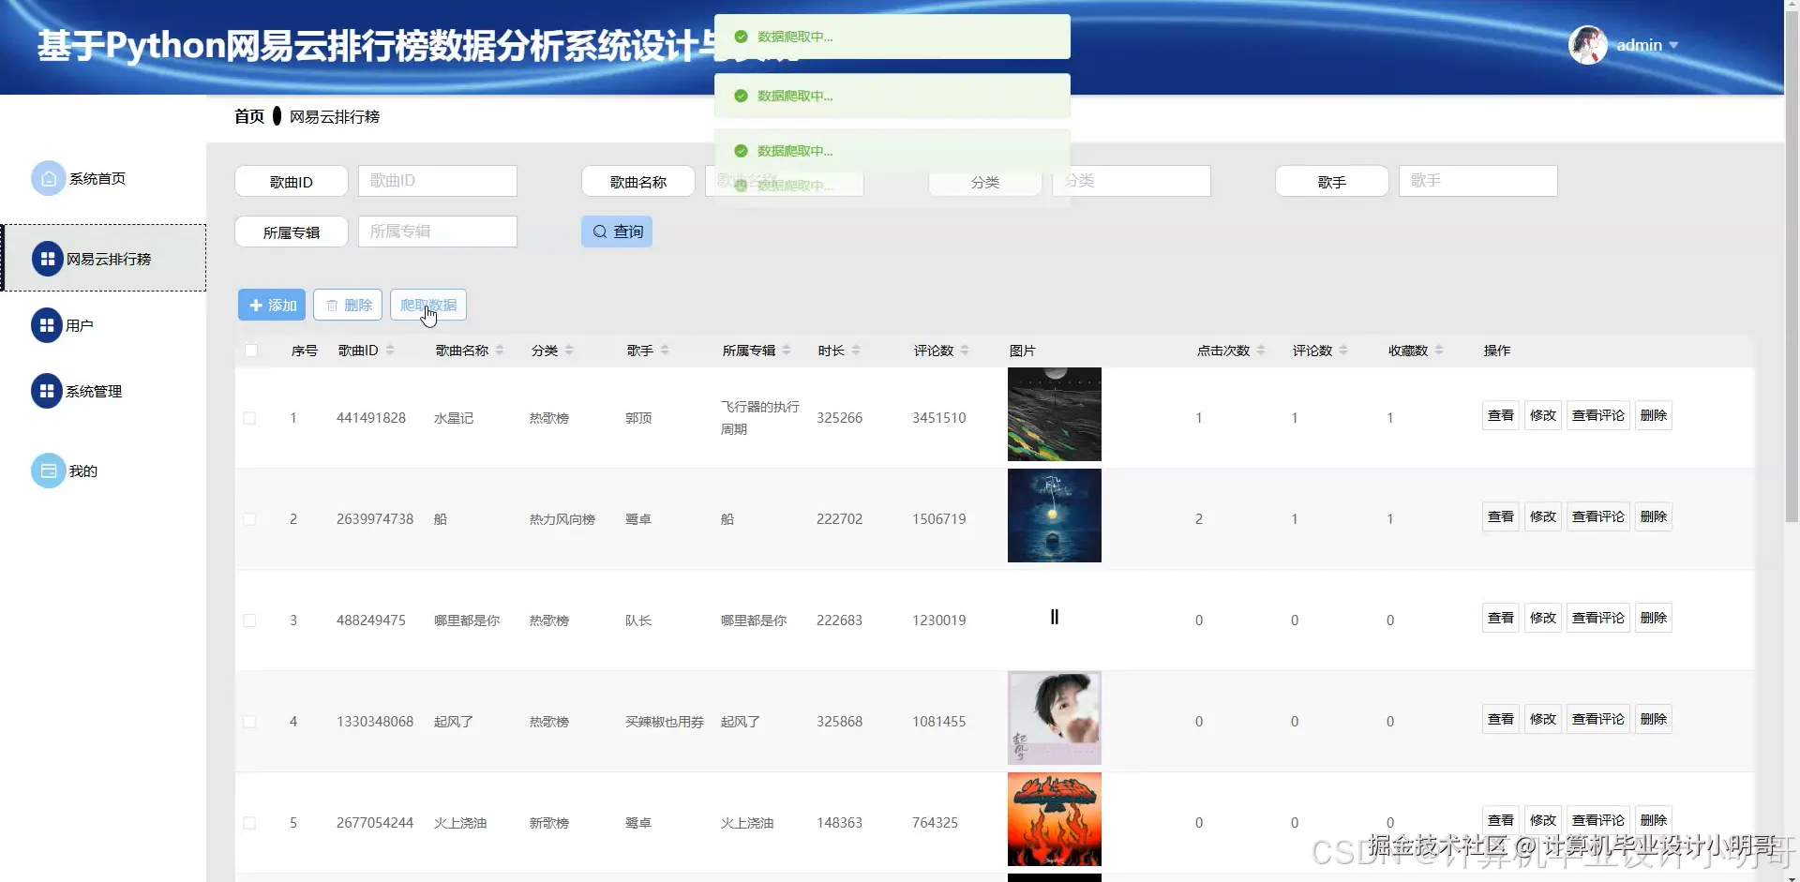Click 查看评论 for song 起风了
Viewport: 1800px width, 882px height.
coord(1598,719)
